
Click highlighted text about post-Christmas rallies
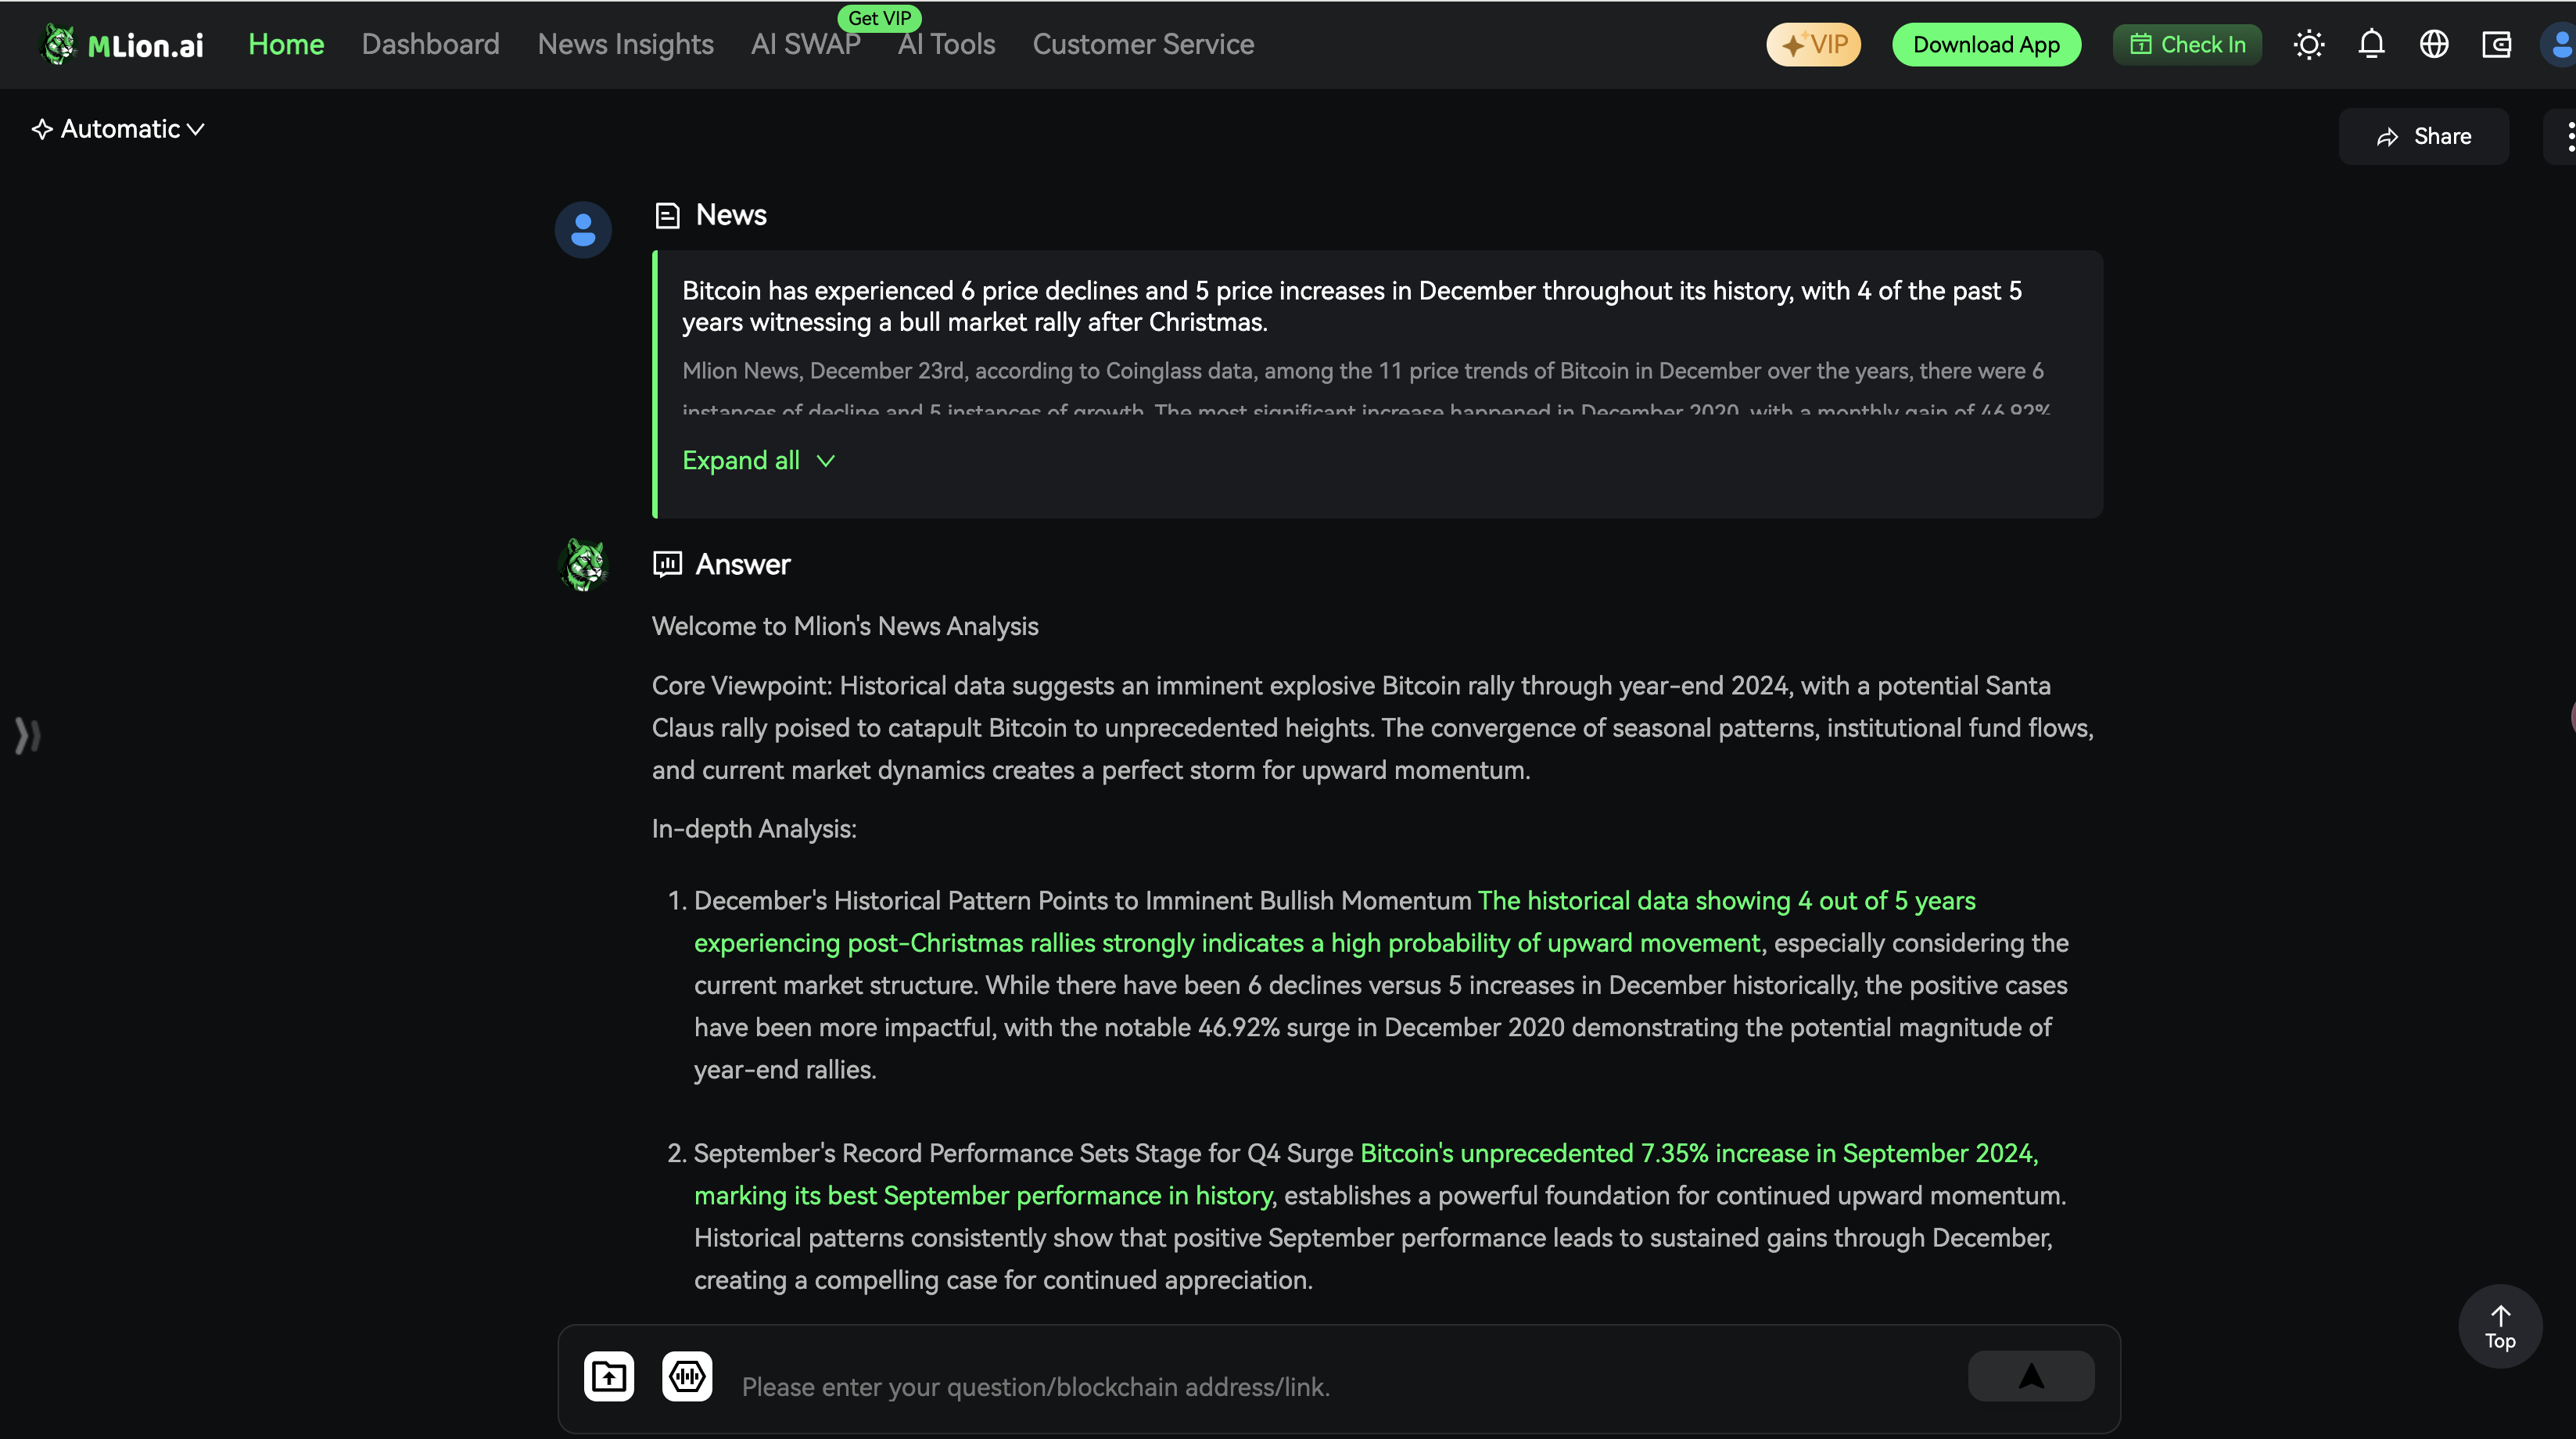click(1335, 922)
